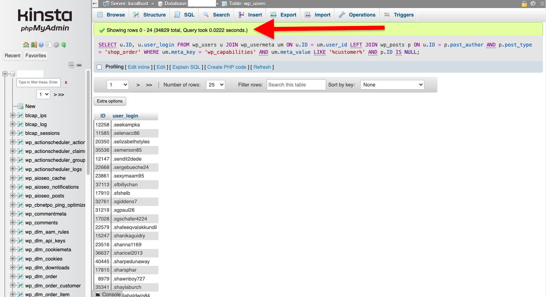Click the link with main panel icon
The image size is (546, 297).
79,65
